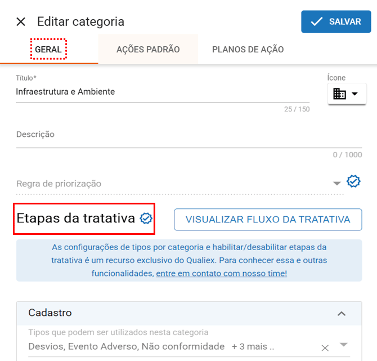The image size is (377, 361).
Task: Click the '+ 3 mais ..' indicator
Action: coord(253,346)
